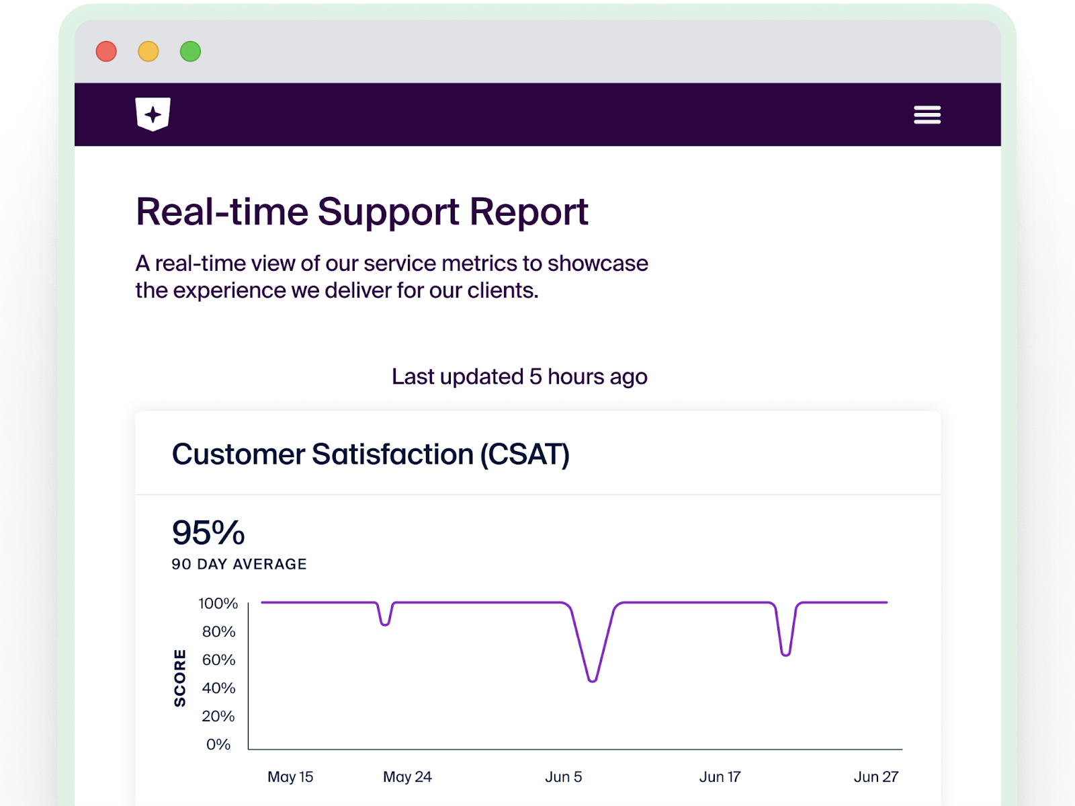The width and height of the screenshot is (1075, 806).
Task: Click the CSAT line dip after Jun 17
Action: (x=785, y=653)
